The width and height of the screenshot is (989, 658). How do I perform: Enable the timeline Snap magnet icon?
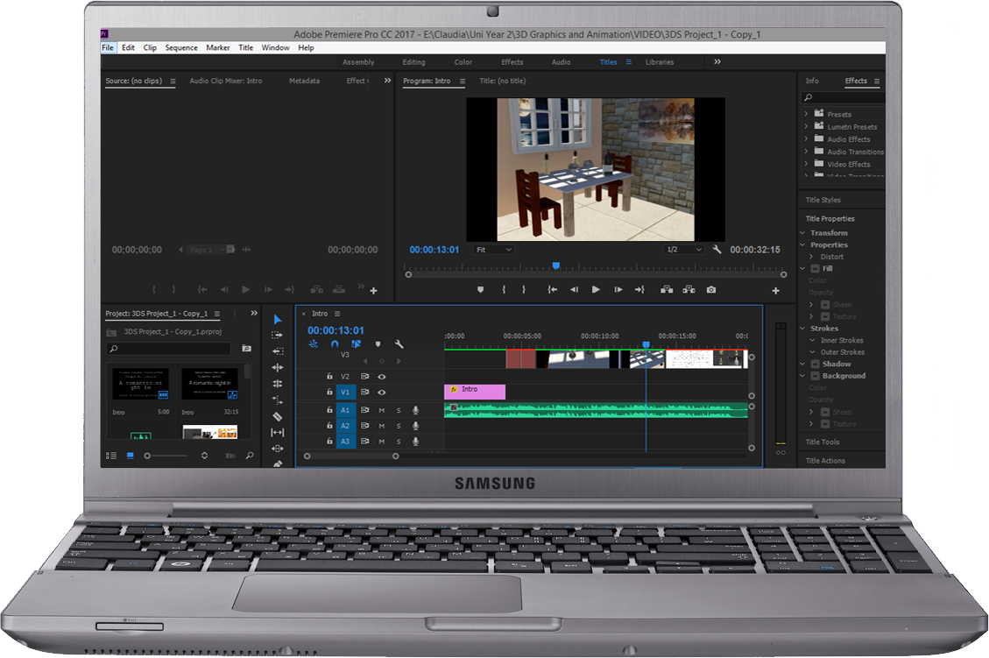[x=334, y=344]
